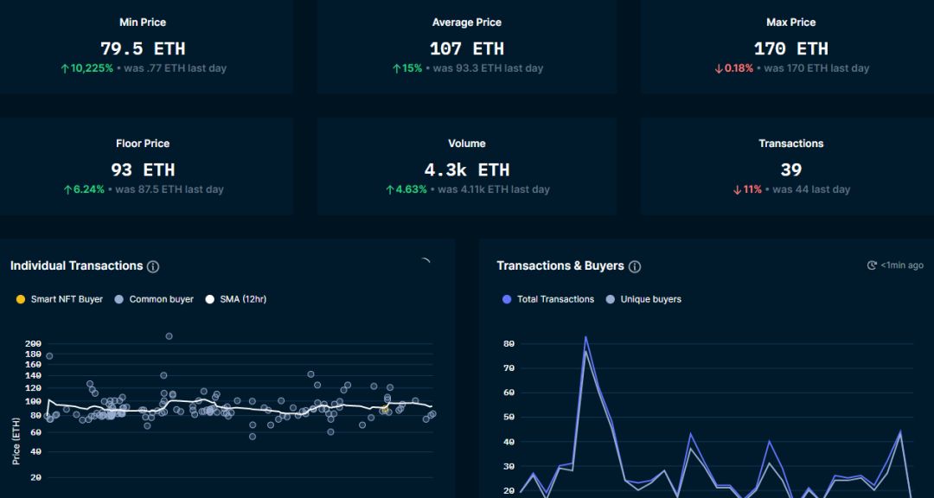This screenshot has width=934, height=498.
Task: Toggle the Total Transactions legend series
Action: pos(548,299)
